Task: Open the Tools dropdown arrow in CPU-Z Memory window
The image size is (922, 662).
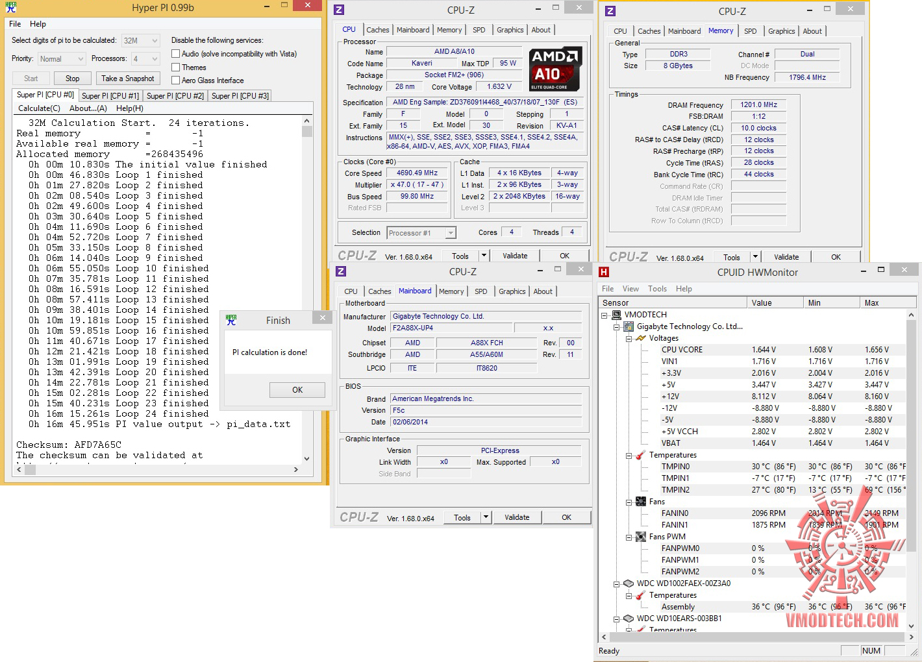Action: point(755,257)
